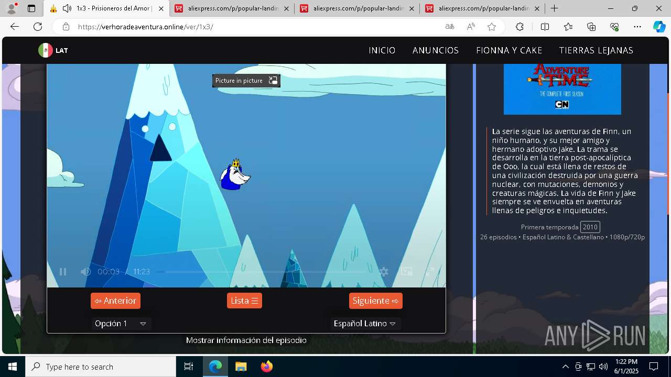Go back in browser history
Screen dimensions: 671x377
pyautogui.click(x=15, y=27)
